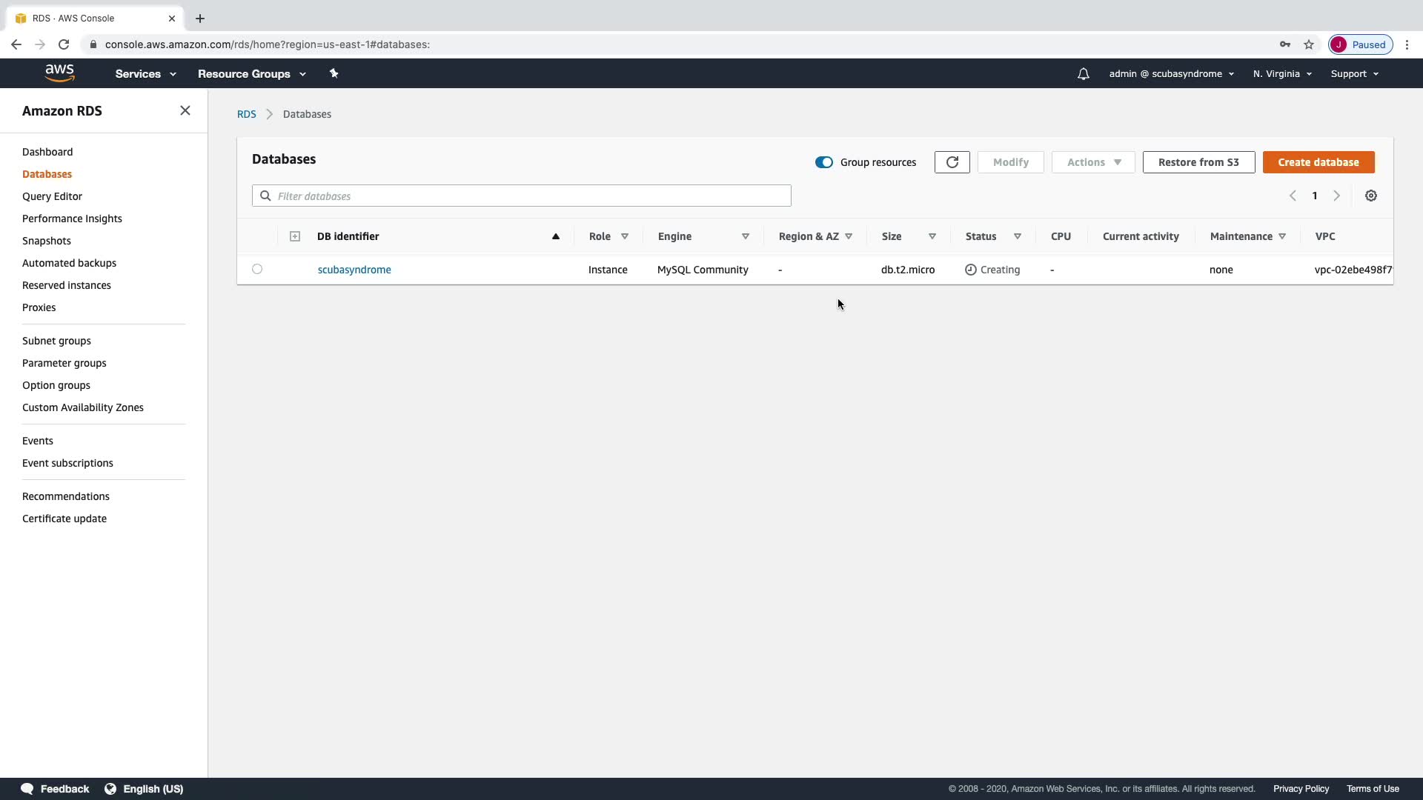Navigate to Parameter groups in sidebar
The image size is (1423, 800).
coord(64,363)
